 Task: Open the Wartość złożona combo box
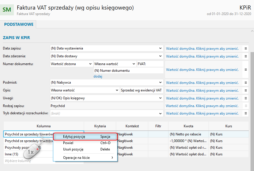click(71, 64)
